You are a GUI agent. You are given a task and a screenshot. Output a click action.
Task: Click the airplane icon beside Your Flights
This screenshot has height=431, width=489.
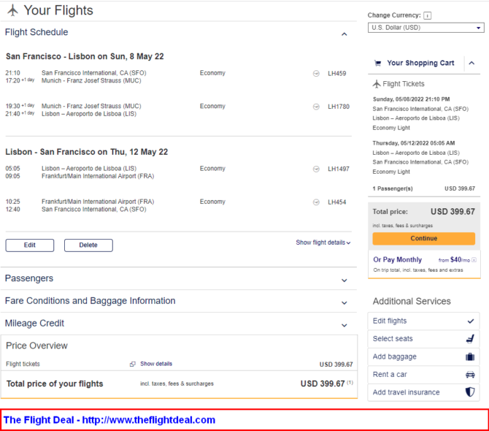coord(13,10)
